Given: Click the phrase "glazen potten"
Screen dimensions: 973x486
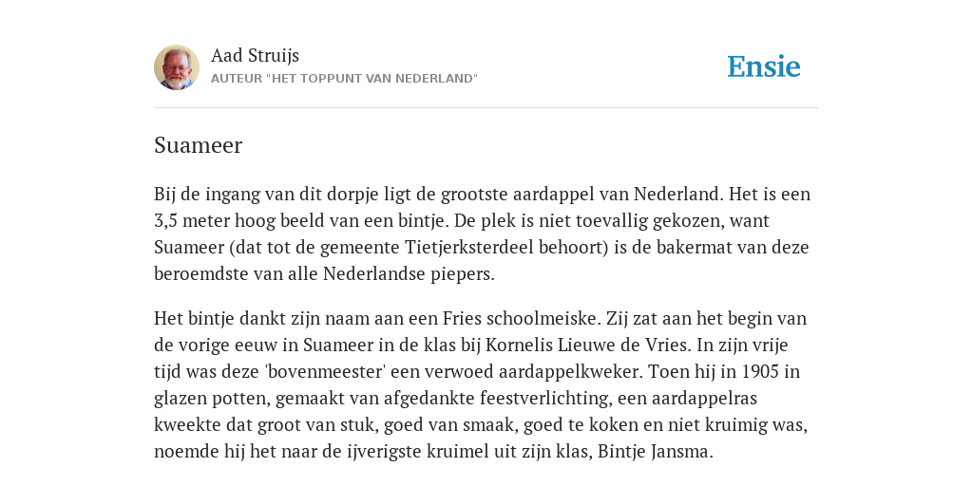Looking at the screenshot, I should 211,398.
